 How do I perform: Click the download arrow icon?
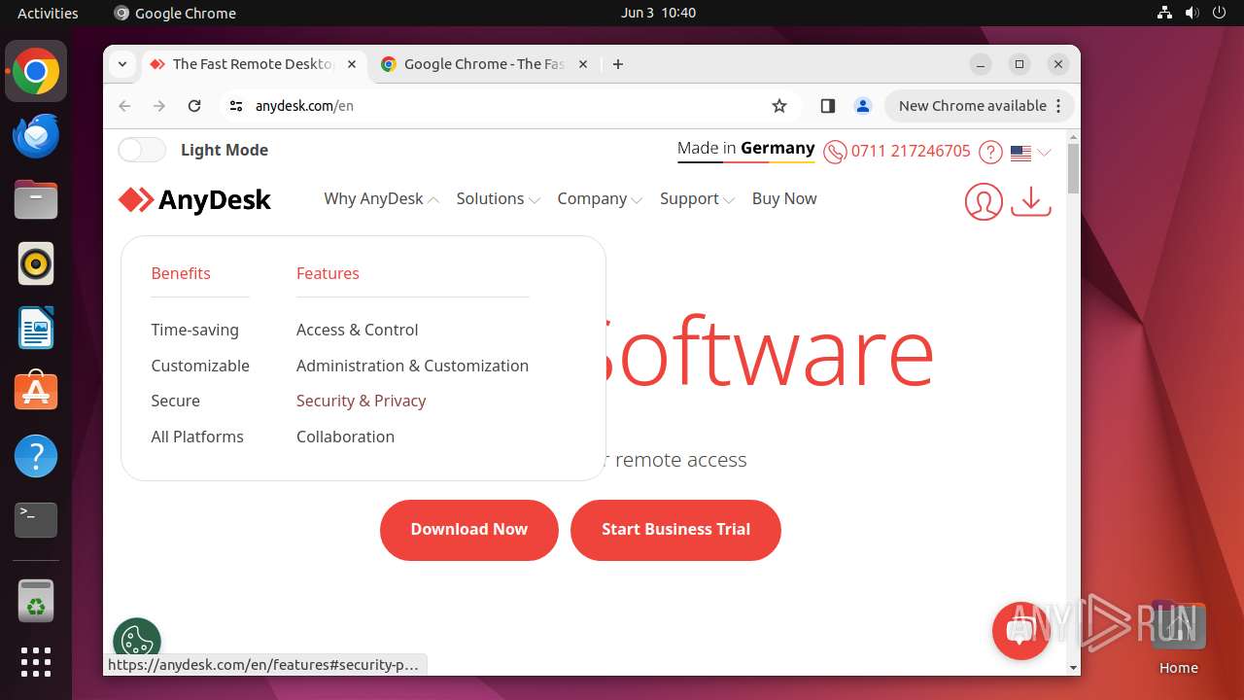coord(1031,201)
